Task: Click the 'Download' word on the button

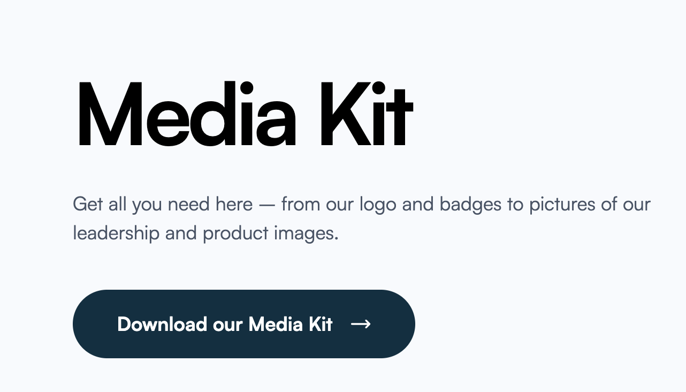Action: click(162, 324)
